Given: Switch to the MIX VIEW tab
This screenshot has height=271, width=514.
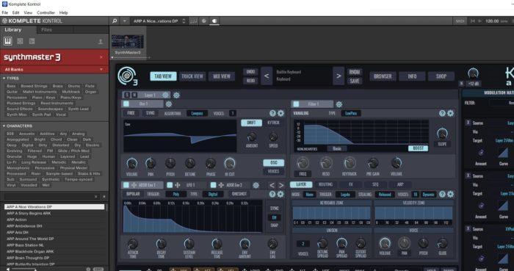Looking at the screenshot, I should tap(222, 76).
